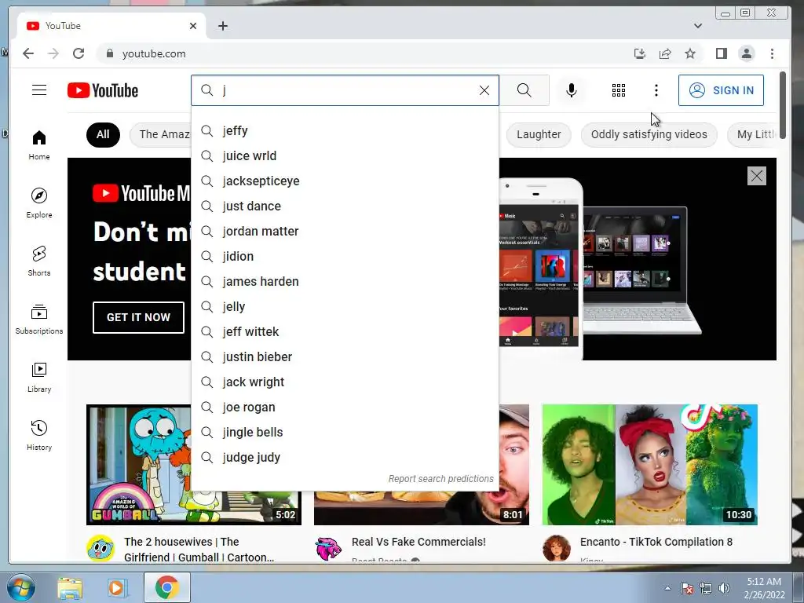
Task: Open YouTube settings three-dot menu
Action: click(656, 90)
